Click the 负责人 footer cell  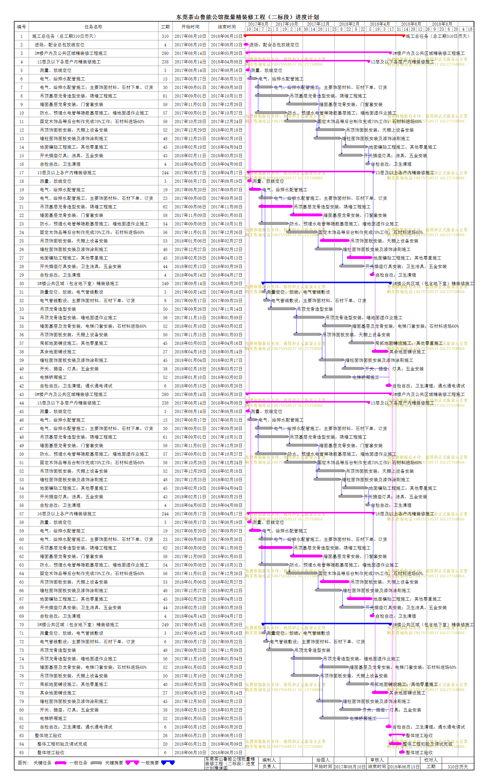(269, 766)
